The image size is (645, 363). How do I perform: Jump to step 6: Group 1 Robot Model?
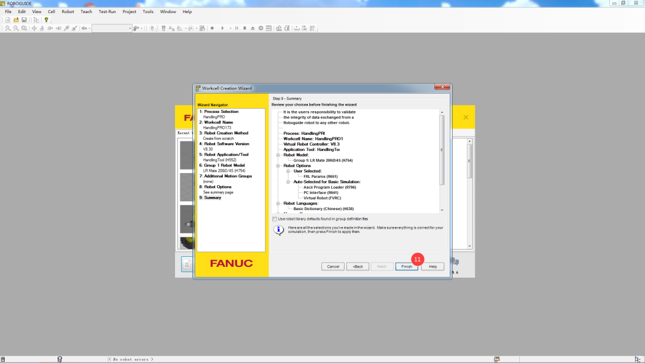pyautogui.click(x=222, y=165)
